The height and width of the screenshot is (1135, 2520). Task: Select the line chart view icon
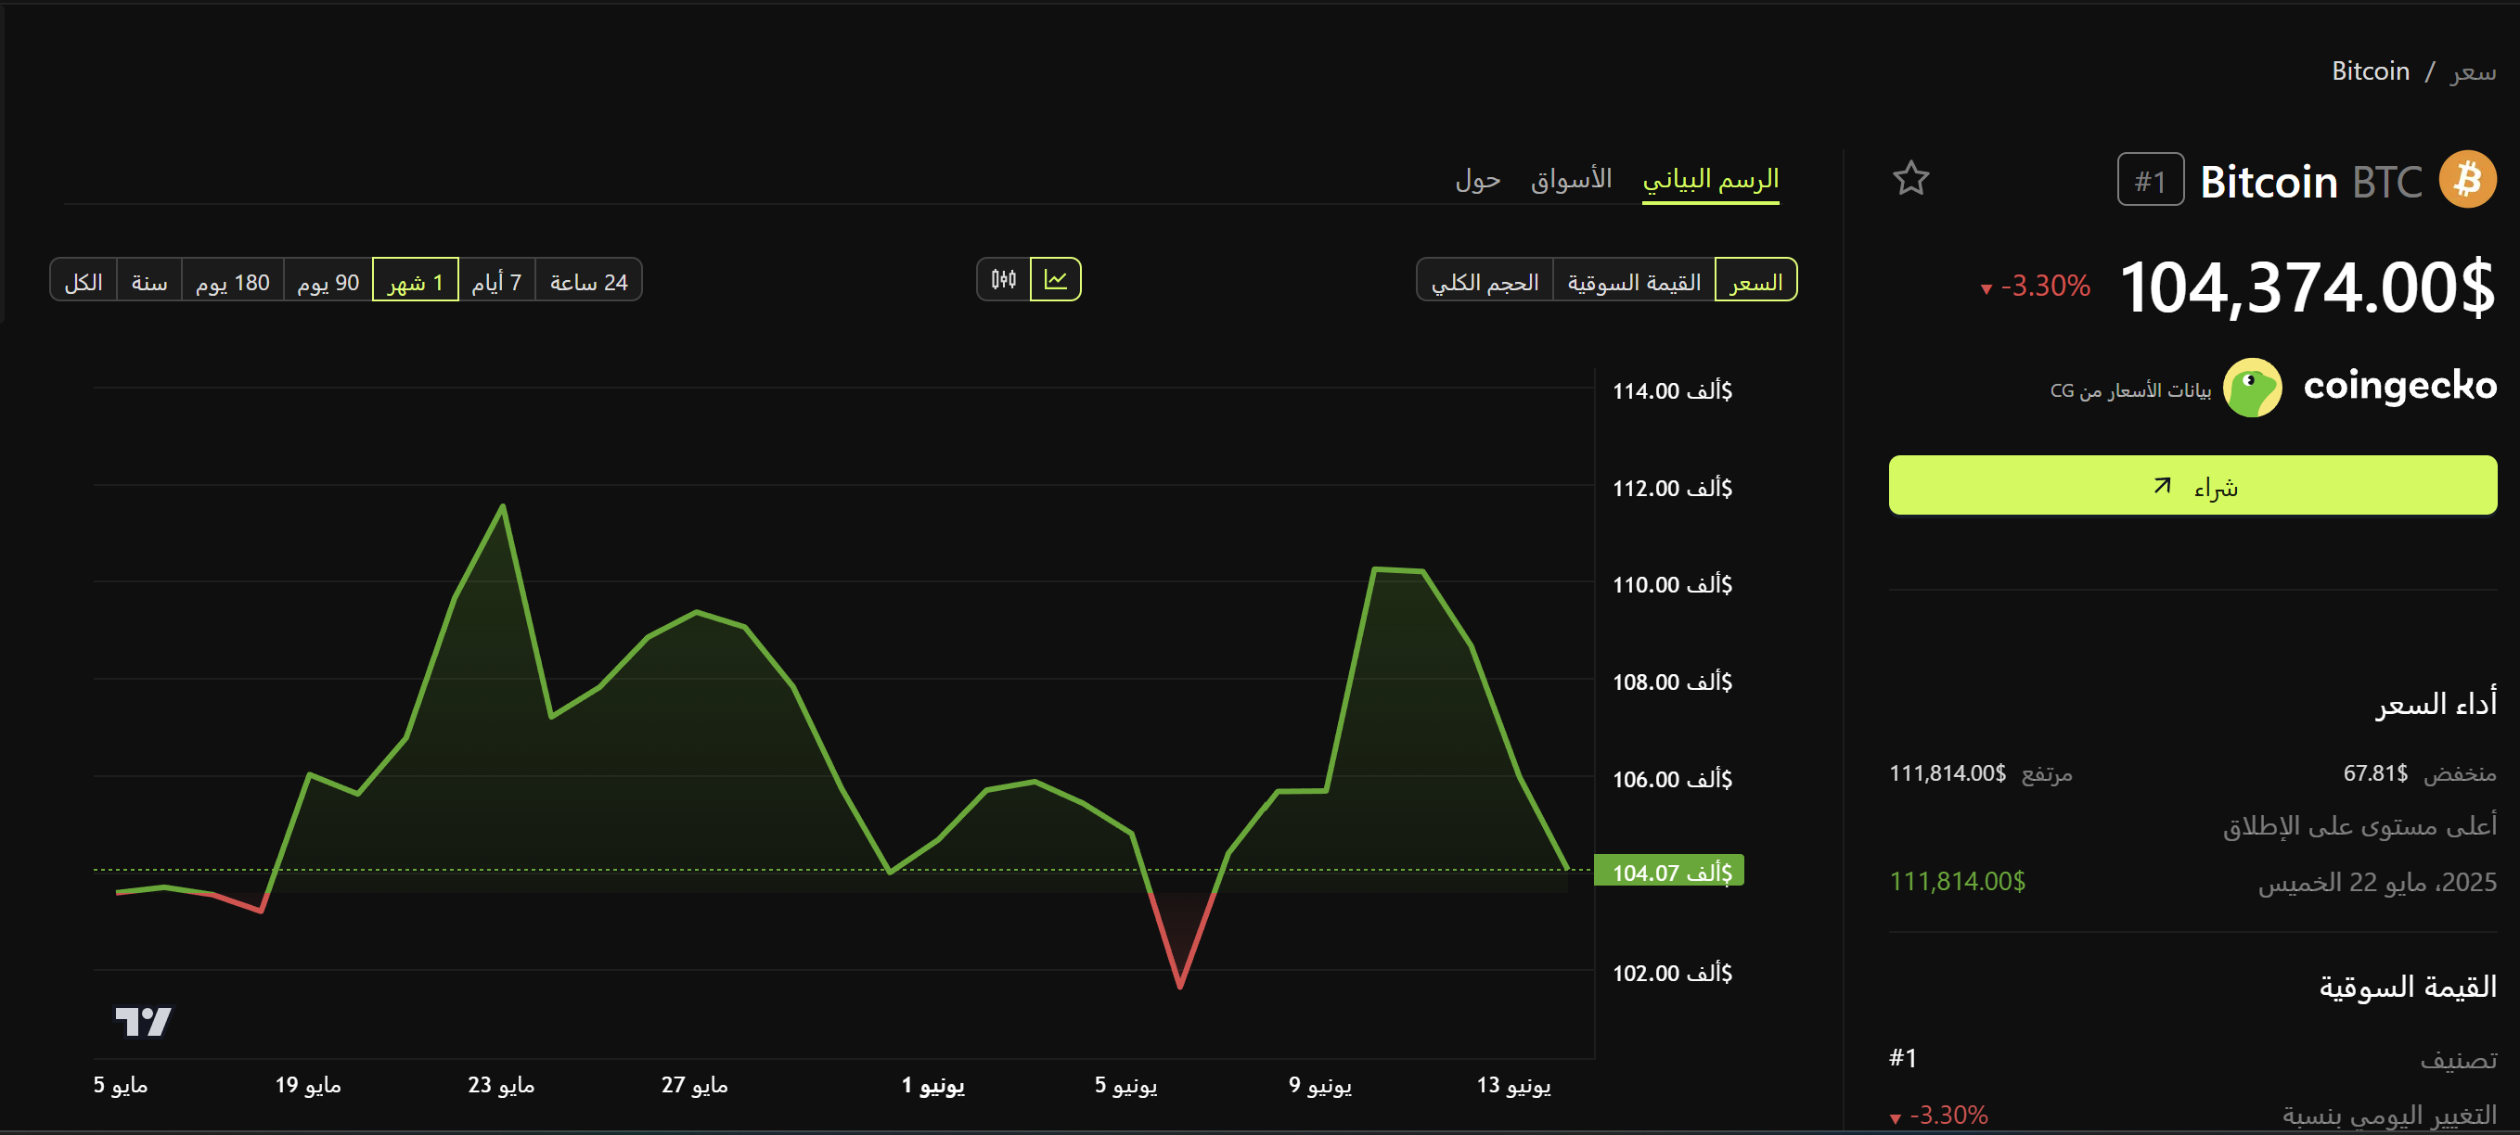tap(1055, 281)
